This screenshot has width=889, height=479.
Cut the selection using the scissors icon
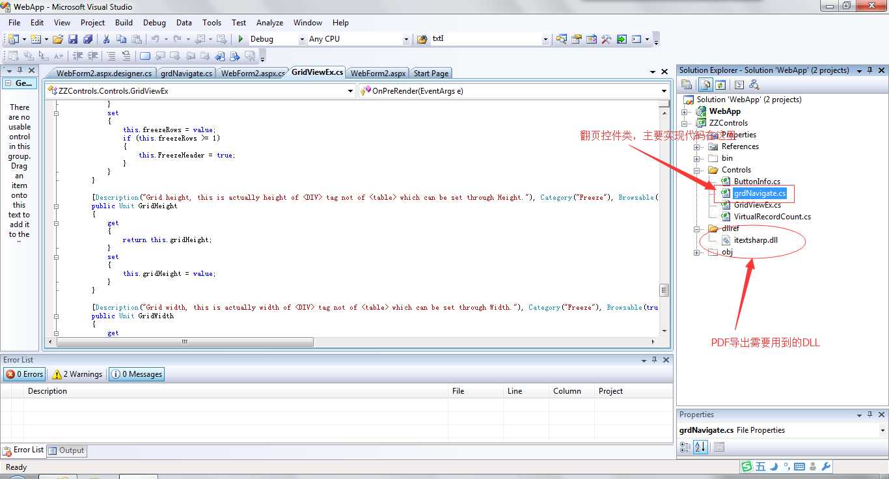click(x=107, y=39)
